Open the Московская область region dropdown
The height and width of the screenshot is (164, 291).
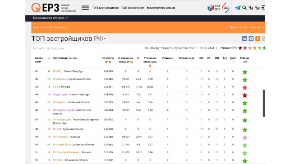[50, 18]
